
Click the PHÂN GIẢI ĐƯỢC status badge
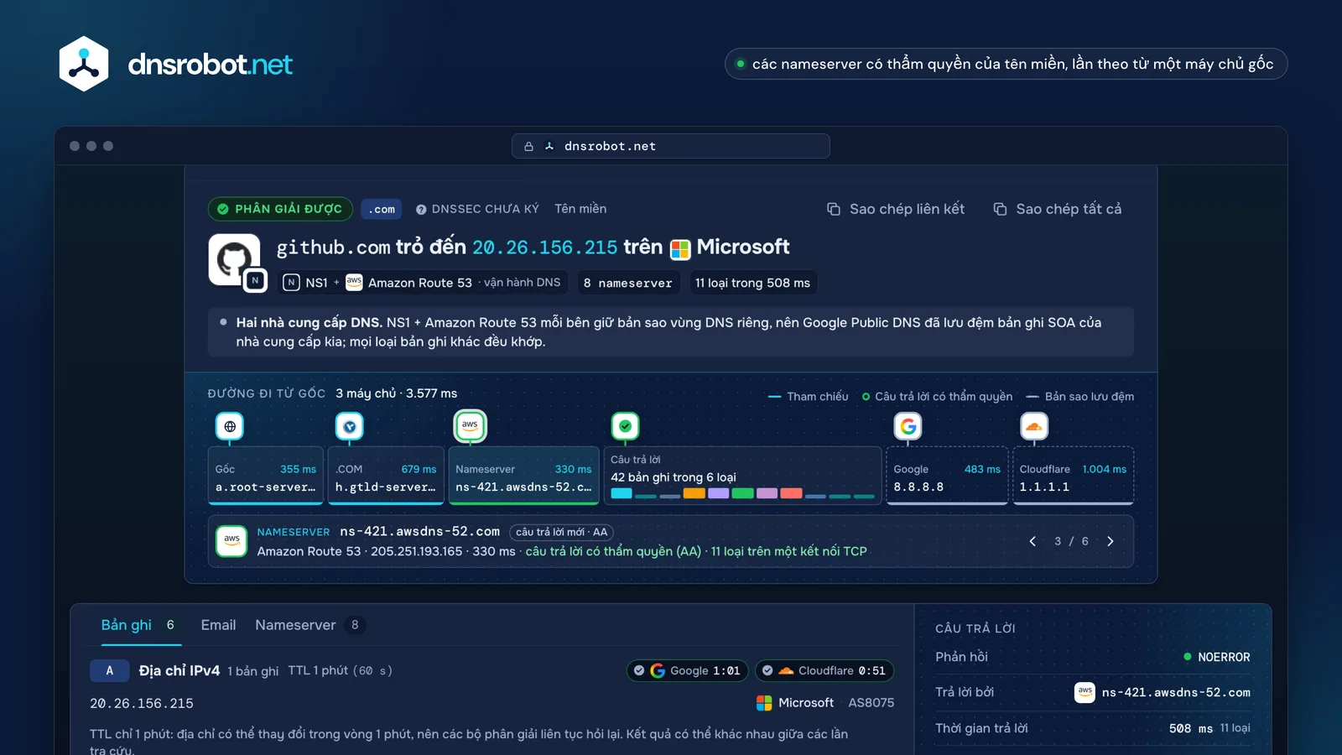[280, 209]
